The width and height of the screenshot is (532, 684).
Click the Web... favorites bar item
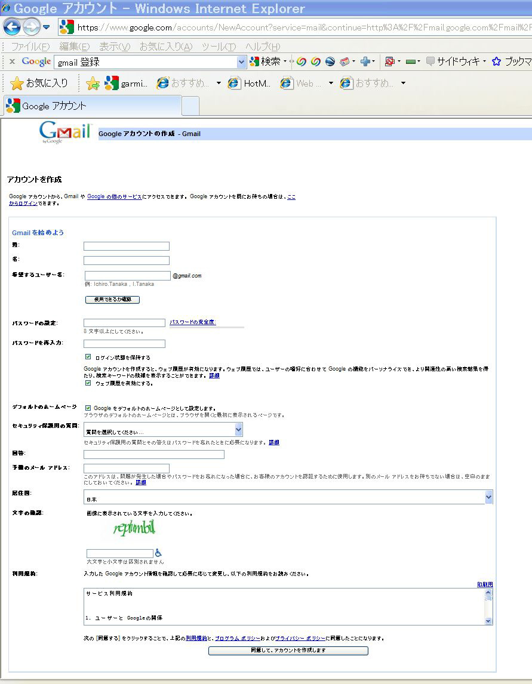pyautogui.click(x=301, y=83)
